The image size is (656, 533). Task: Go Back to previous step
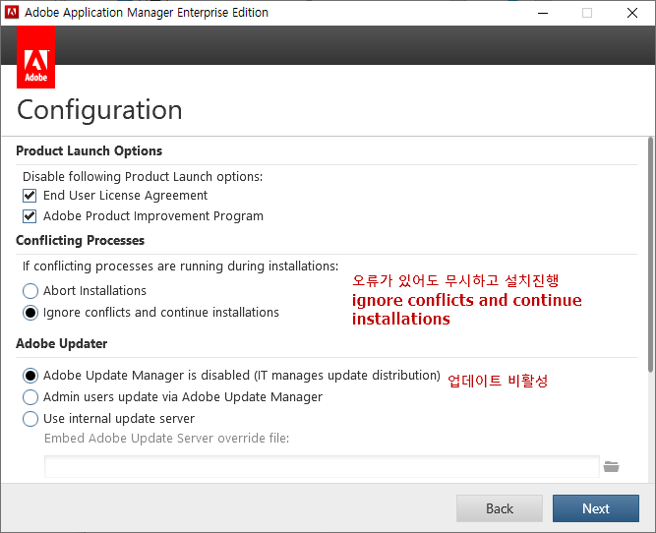pyautogui.click(x=500, y=508)
